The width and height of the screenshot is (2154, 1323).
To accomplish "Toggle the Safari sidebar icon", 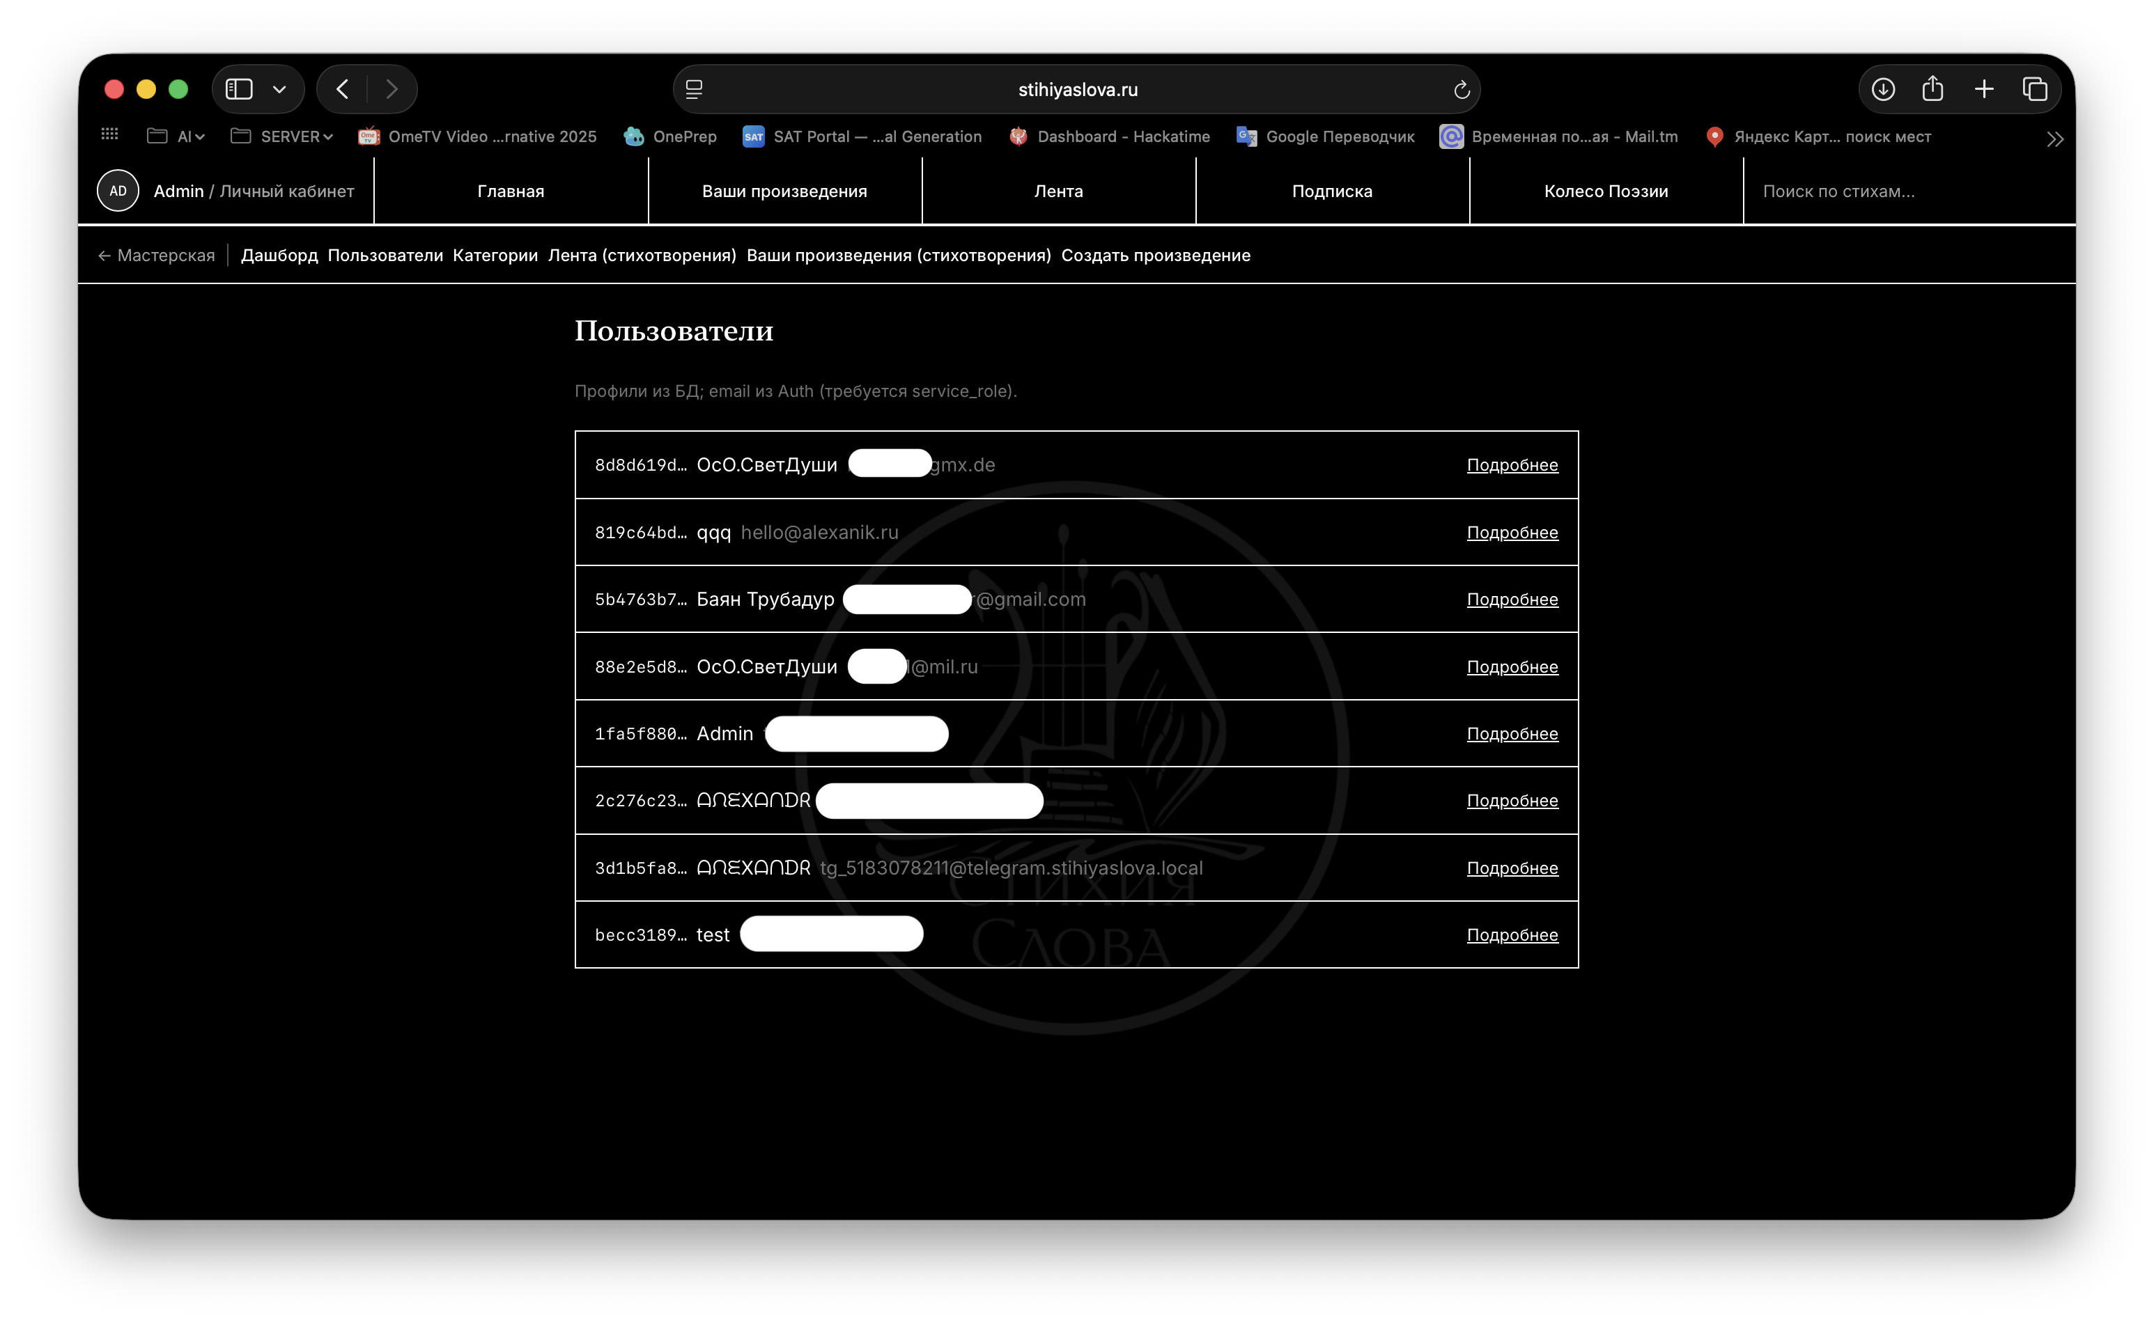I will (x=239, y=89).
